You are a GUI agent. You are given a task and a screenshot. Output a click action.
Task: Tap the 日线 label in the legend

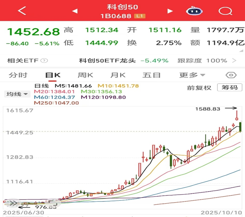(x=41, y=86)
